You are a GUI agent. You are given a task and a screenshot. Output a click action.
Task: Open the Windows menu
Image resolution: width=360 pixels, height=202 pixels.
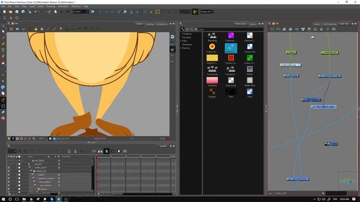[76, 6]
